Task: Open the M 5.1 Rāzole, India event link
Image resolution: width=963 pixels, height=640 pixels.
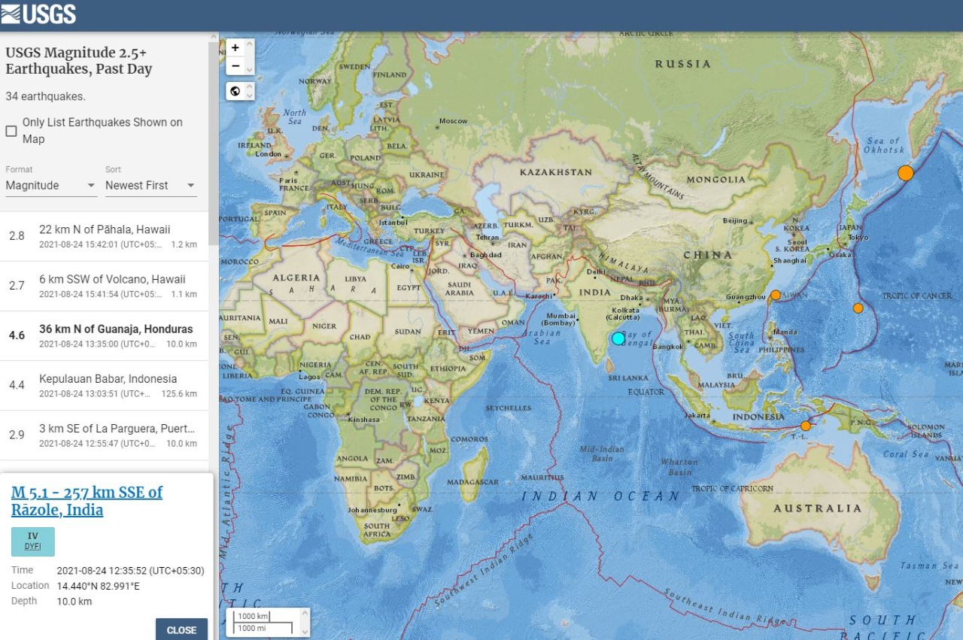Action: click(x=87, y=501)
